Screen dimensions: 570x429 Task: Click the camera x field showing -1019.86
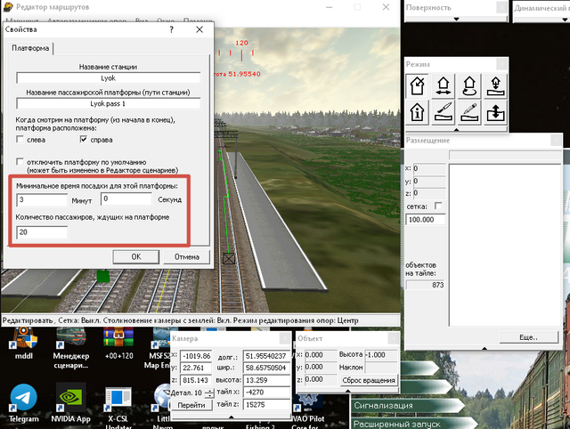(196, 356)
